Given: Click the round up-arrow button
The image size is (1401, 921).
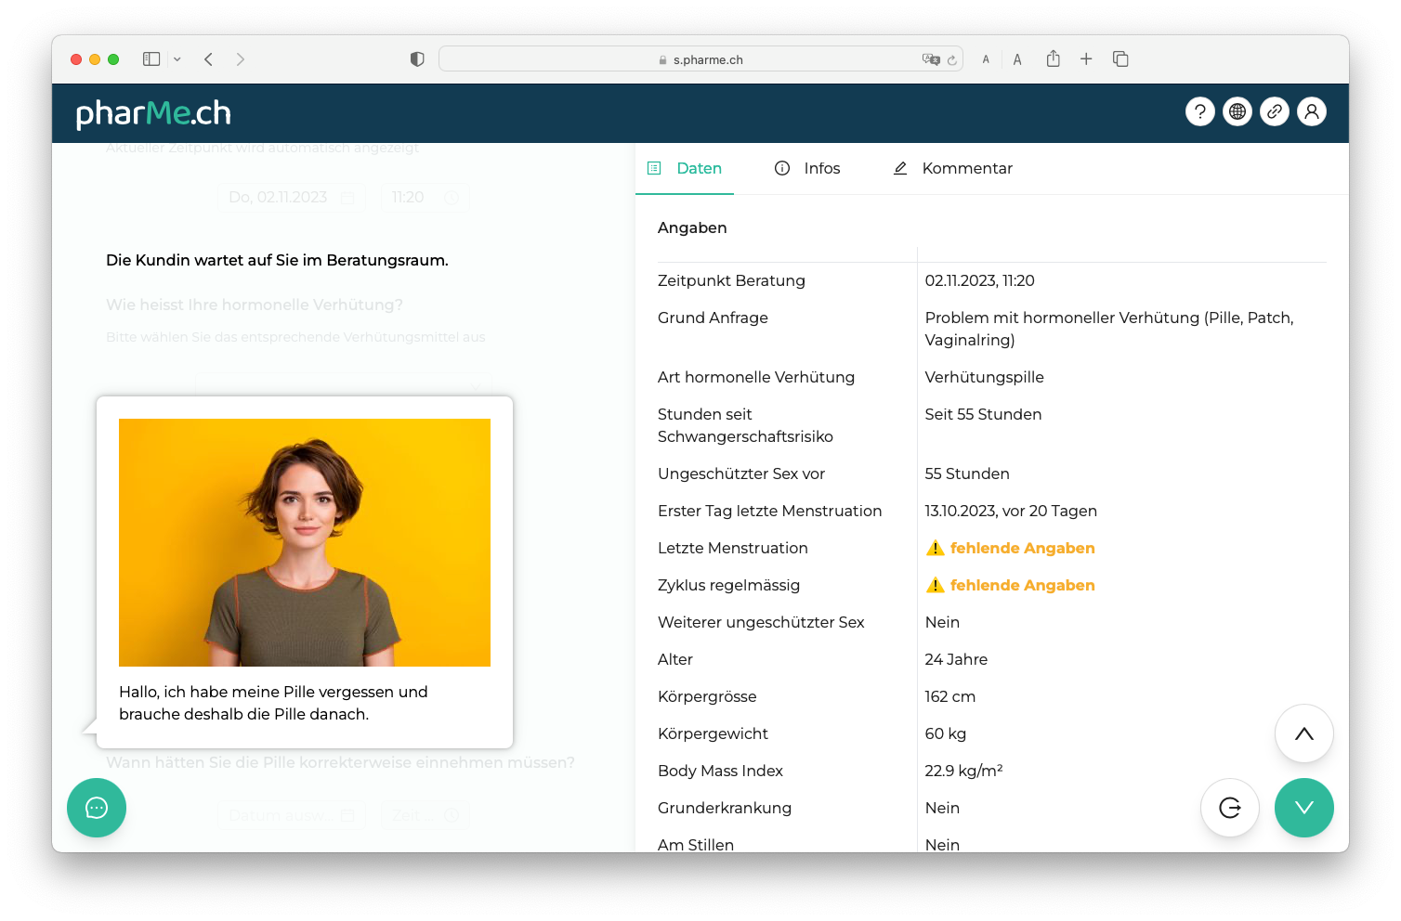Looking at the screenshot, I should click(x=1304, y=733).
